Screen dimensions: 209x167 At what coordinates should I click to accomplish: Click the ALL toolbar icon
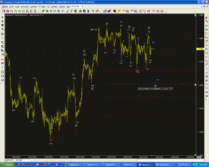tap(31, 11)
